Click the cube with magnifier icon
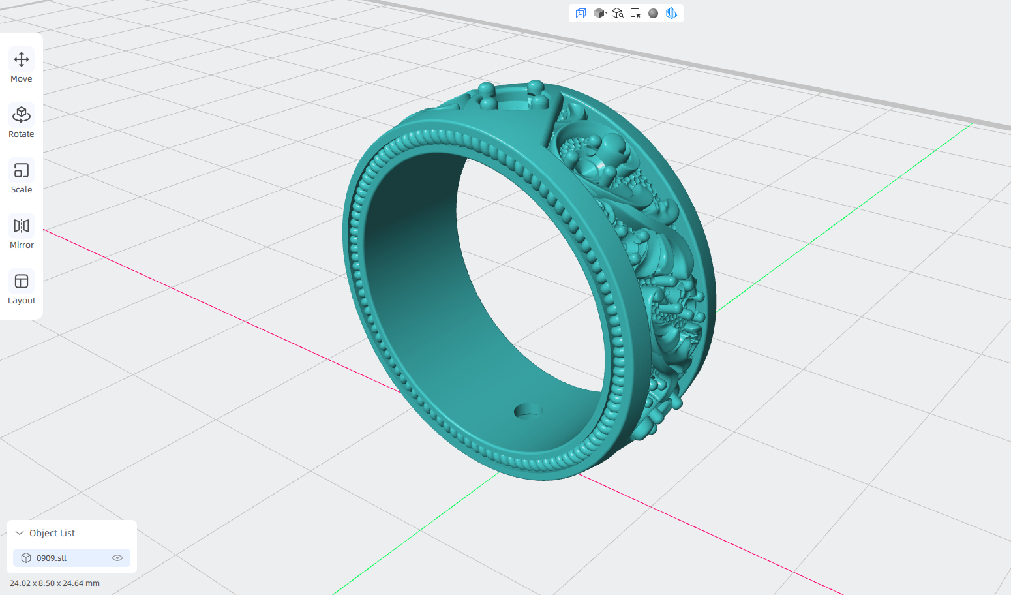 tap(617, 13)
